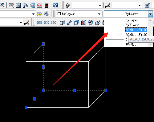The width and height of the screenshot is (154, 122).
Task: Expand the dropdown left of lower dimension icon
Action: click(21, 23)
